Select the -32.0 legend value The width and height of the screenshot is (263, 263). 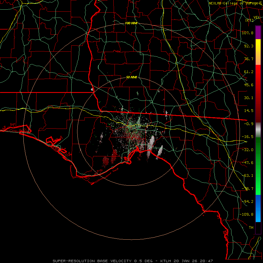tap(248, 150)
